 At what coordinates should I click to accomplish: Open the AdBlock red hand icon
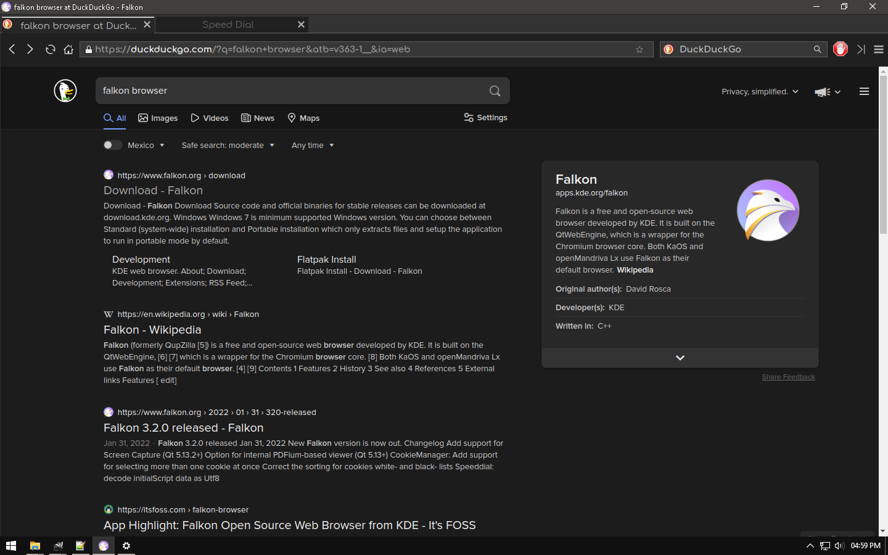click(x=841, y=49)
